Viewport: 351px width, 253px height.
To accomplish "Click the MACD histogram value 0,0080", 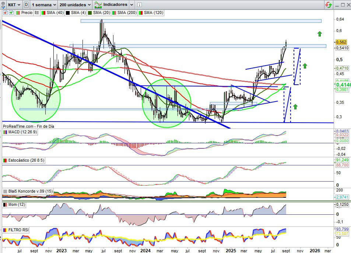I will click(342, 141).
